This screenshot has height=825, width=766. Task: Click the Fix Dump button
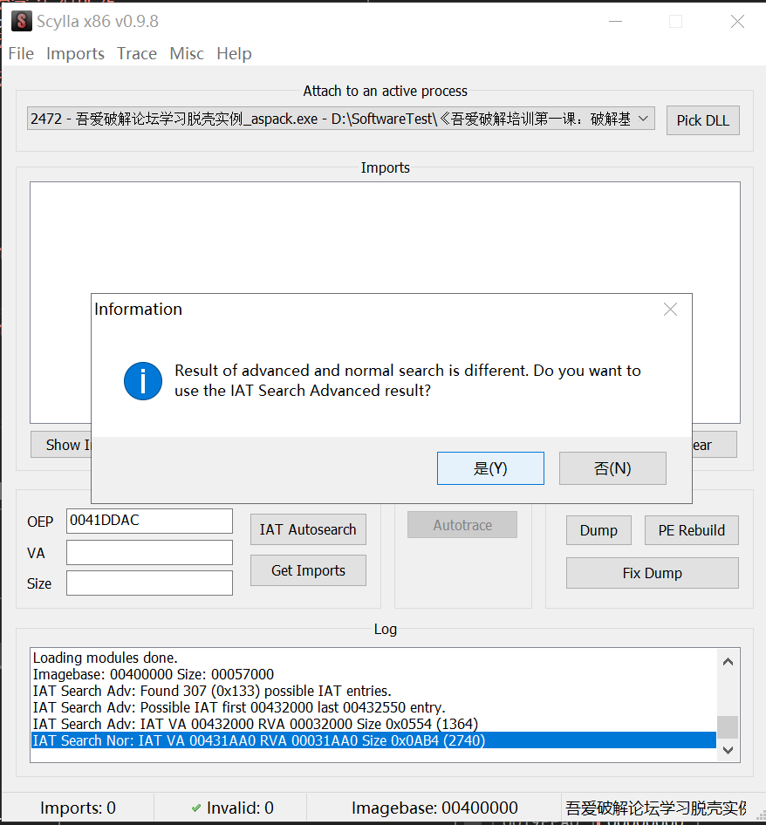click(652, 573)
